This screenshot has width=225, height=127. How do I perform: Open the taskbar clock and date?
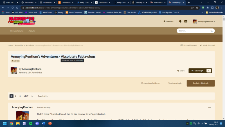213,123
